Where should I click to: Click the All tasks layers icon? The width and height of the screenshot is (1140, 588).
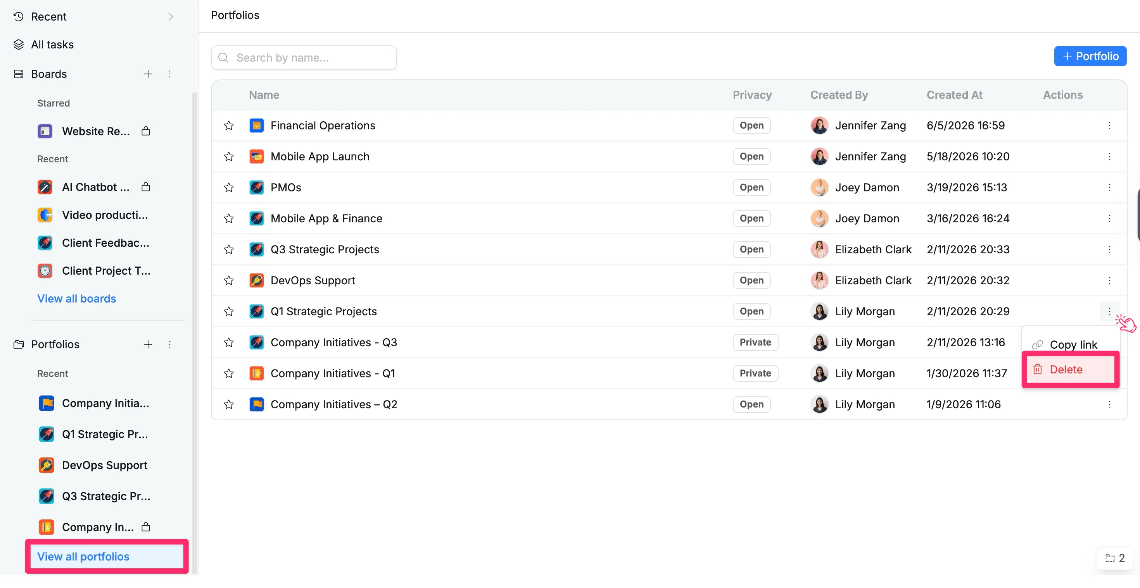[x=19, y=45]
